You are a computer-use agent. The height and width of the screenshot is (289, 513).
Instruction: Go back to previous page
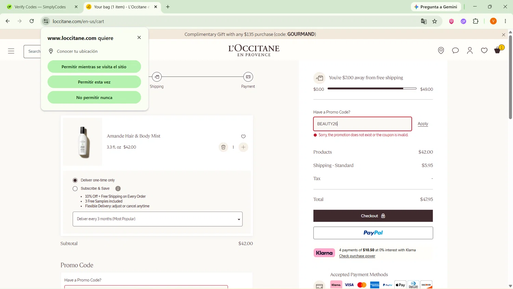click(x=8, y=21)
